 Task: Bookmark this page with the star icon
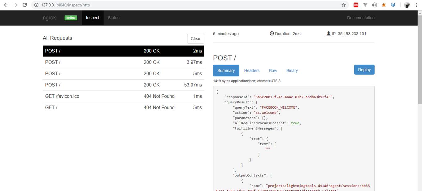pyautogui.click(x=343, y=5)
